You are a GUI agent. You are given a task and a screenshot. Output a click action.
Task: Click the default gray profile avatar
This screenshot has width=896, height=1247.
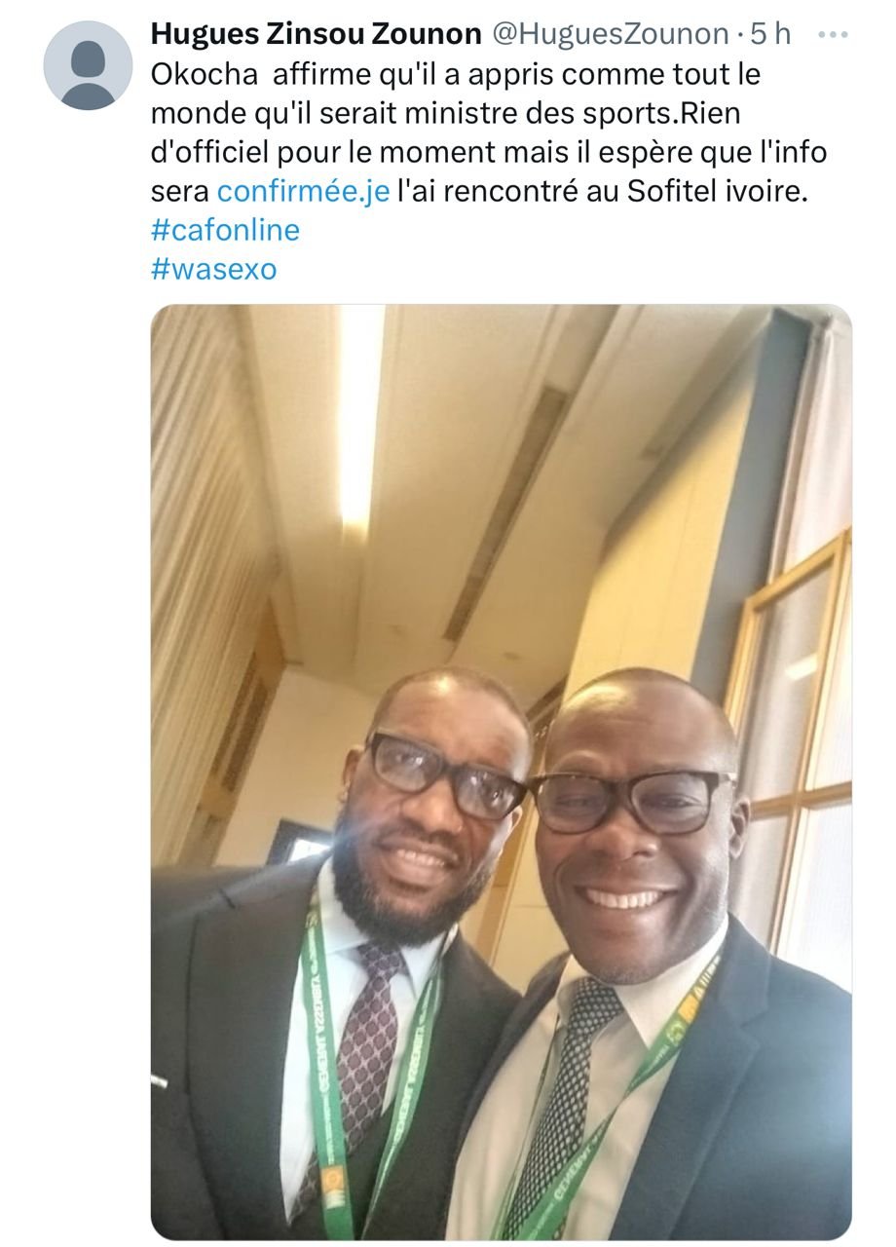pyautogui.click(x=88, y=65)
